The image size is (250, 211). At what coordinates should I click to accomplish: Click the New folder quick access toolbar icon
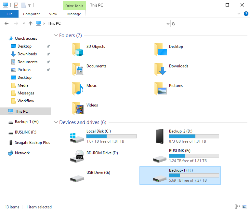pos(23,5)
